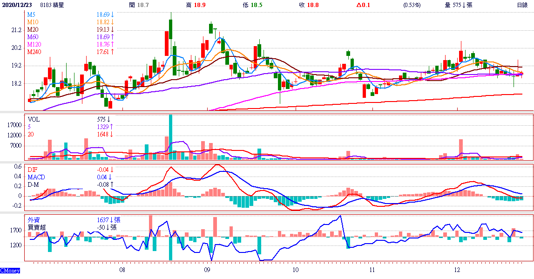This screenshot has width=534, height=279.
Task: Click the 外資 foreign investor label
Action: [x=34, y=220]
